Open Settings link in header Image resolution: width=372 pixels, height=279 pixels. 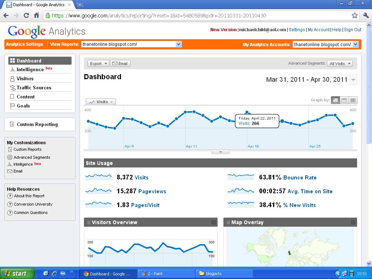point(296,30)
